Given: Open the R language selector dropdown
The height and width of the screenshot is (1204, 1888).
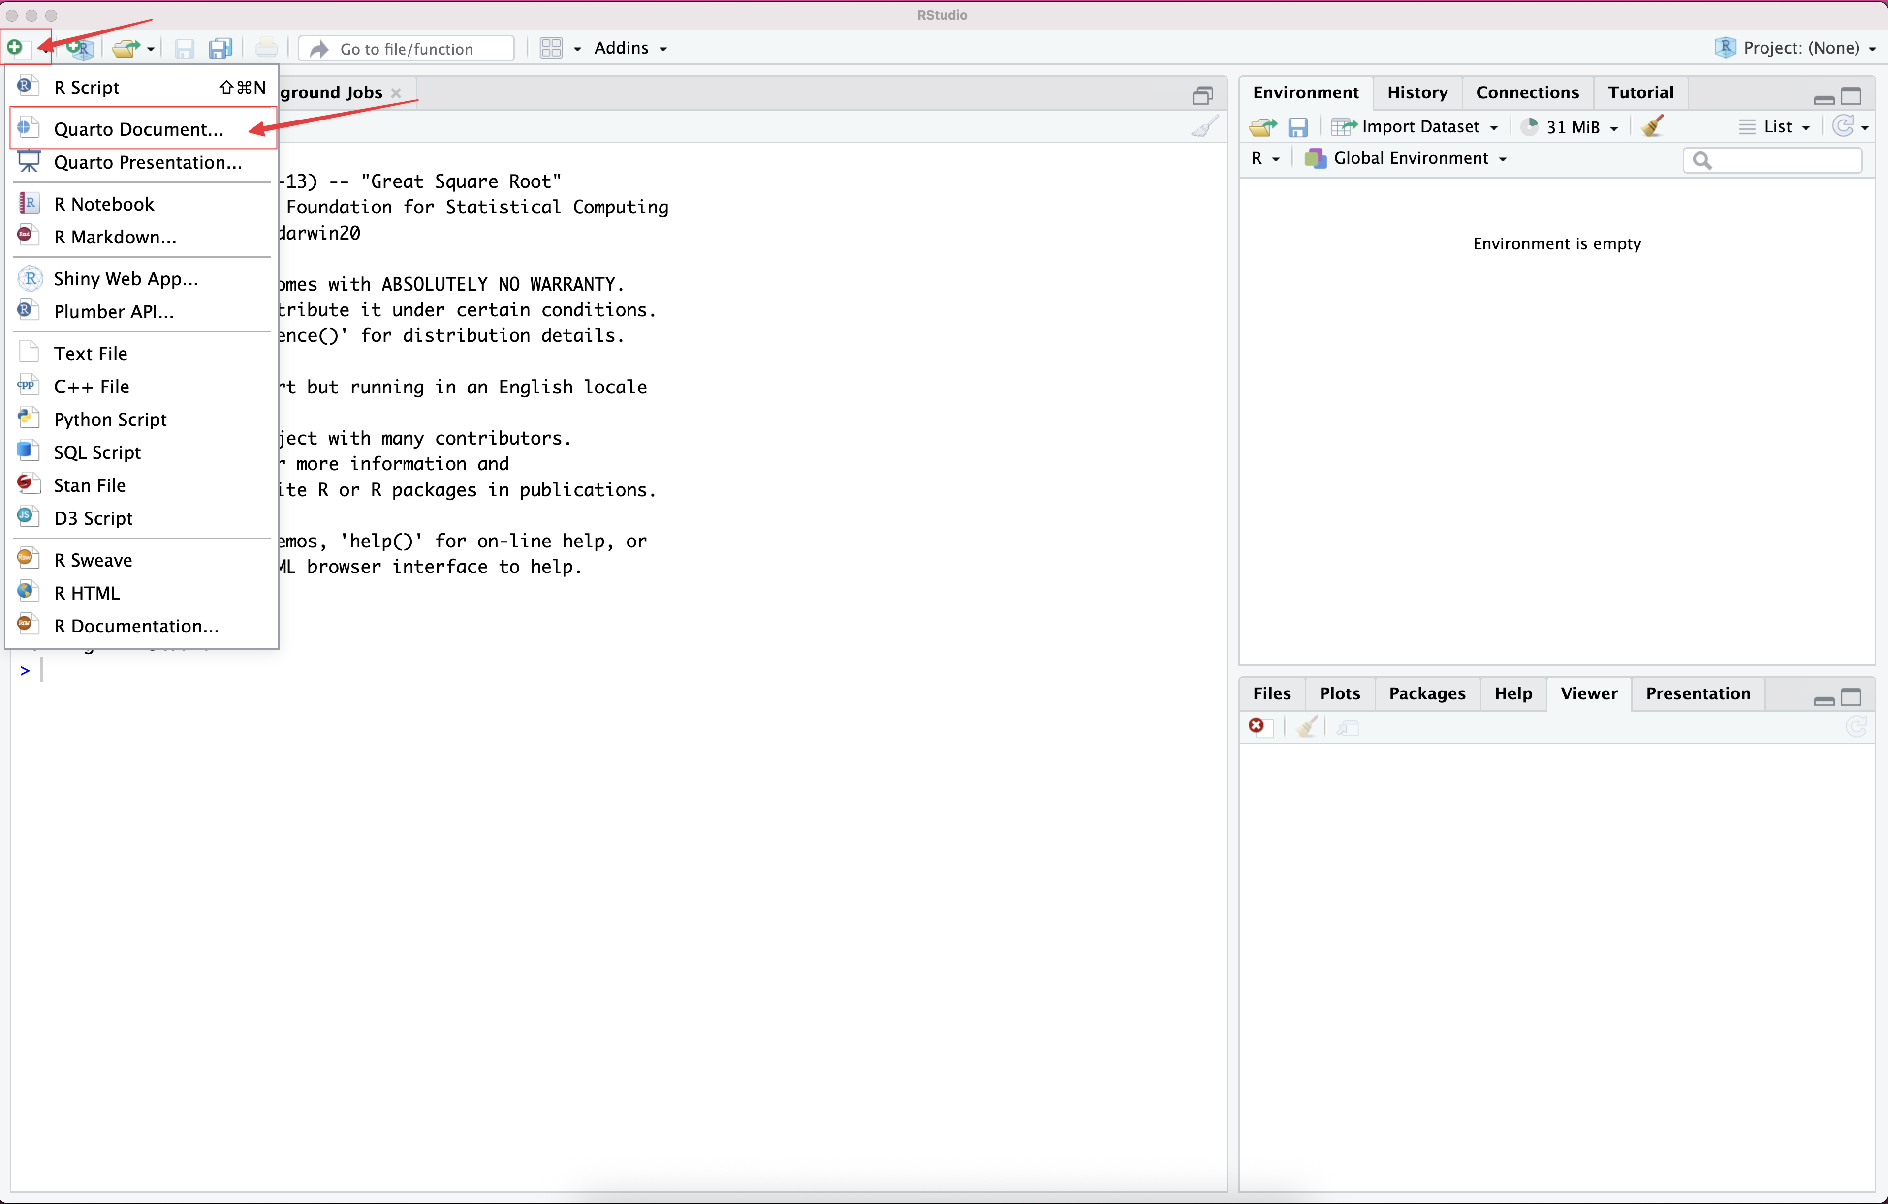Looking at the screenshot, I should click(1265, 158).
